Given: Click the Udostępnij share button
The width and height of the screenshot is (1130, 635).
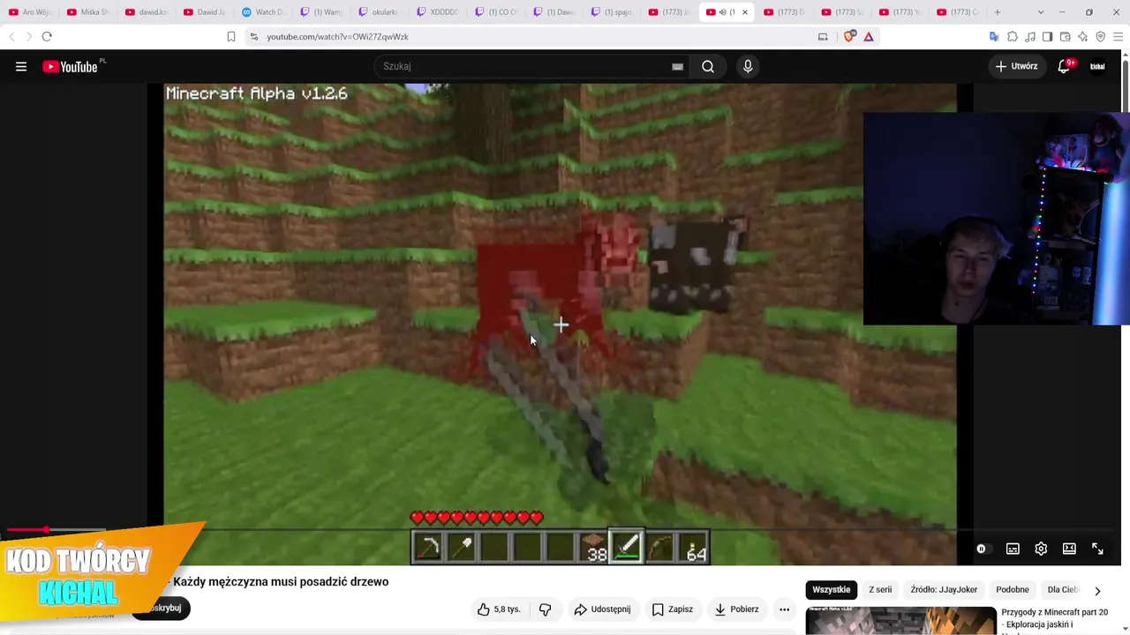Looking at the screenshot, I should (602, 609).
